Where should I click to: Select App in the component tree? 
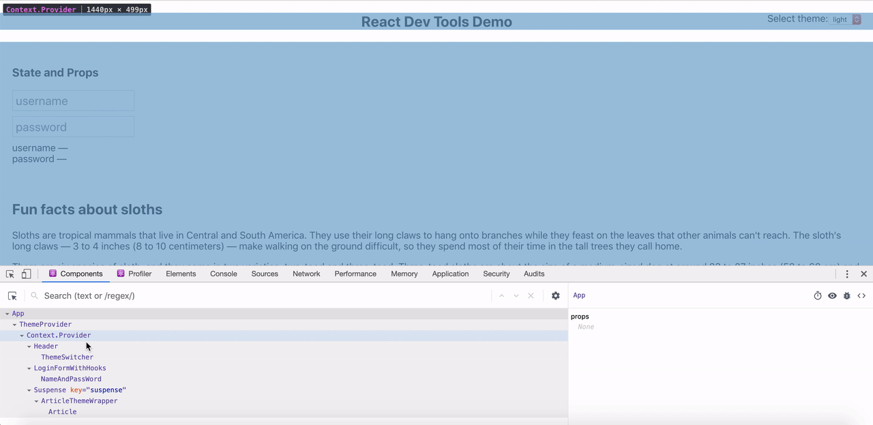point(18,314)
